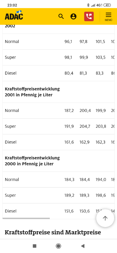Viewport: 117px width, 253px height.
Task: Tap the red phone contact icon
Action: 89,16
